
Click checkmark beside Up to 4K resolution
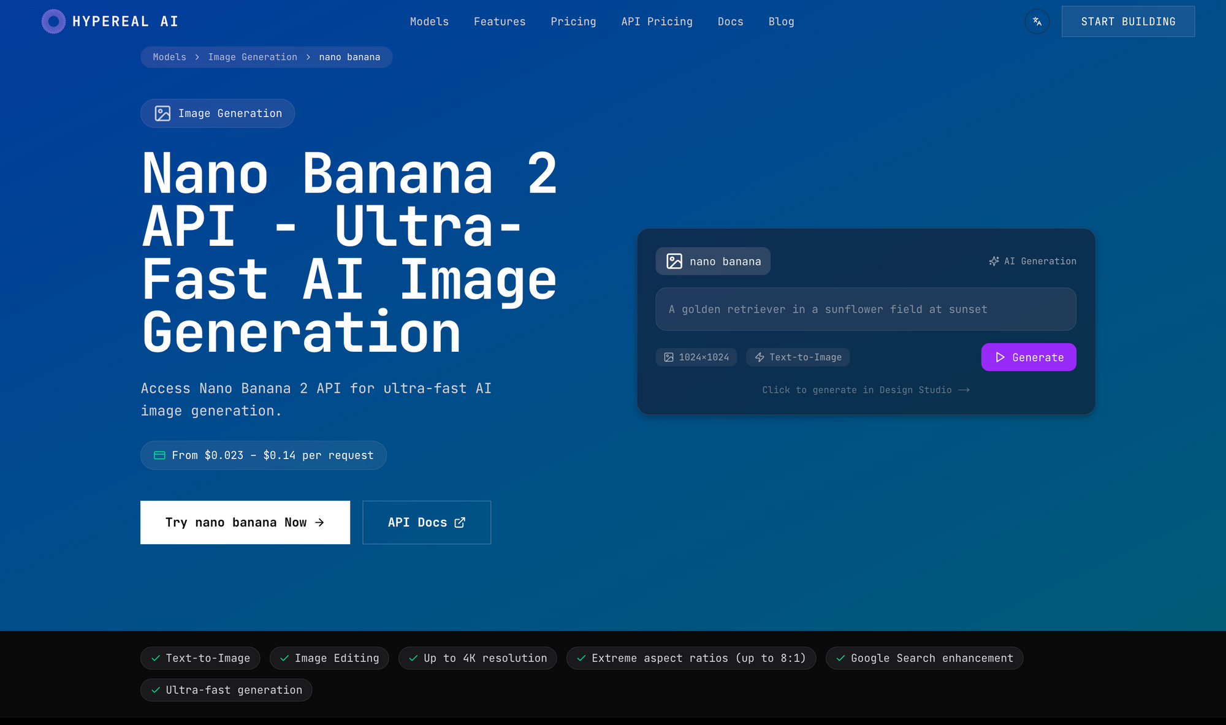click(413, 658)
